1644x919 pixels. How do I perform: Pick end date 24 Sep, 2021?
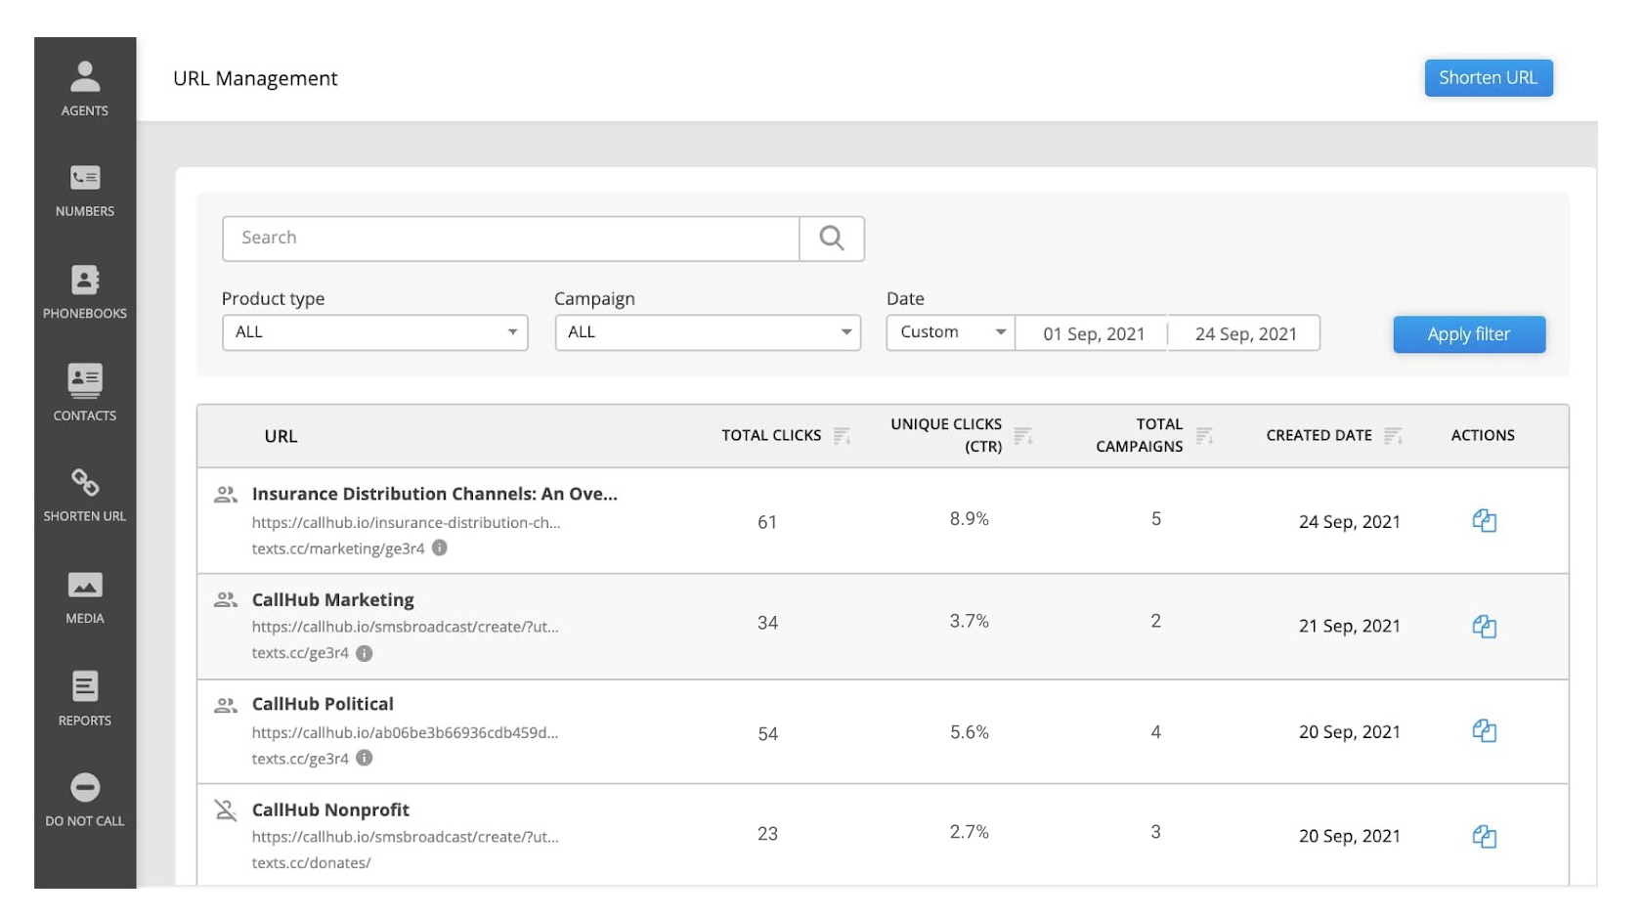[1245, 333]
